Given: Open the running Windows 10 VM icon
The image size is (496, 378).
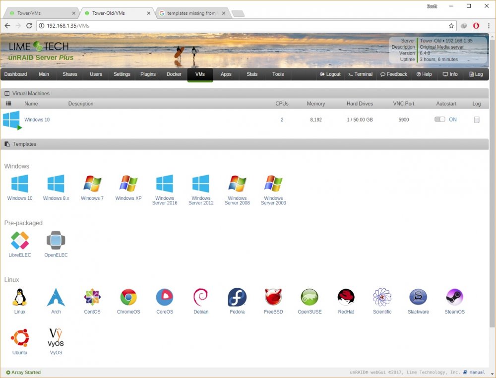Looking at the screenshot, I should [x=12, y=120].
